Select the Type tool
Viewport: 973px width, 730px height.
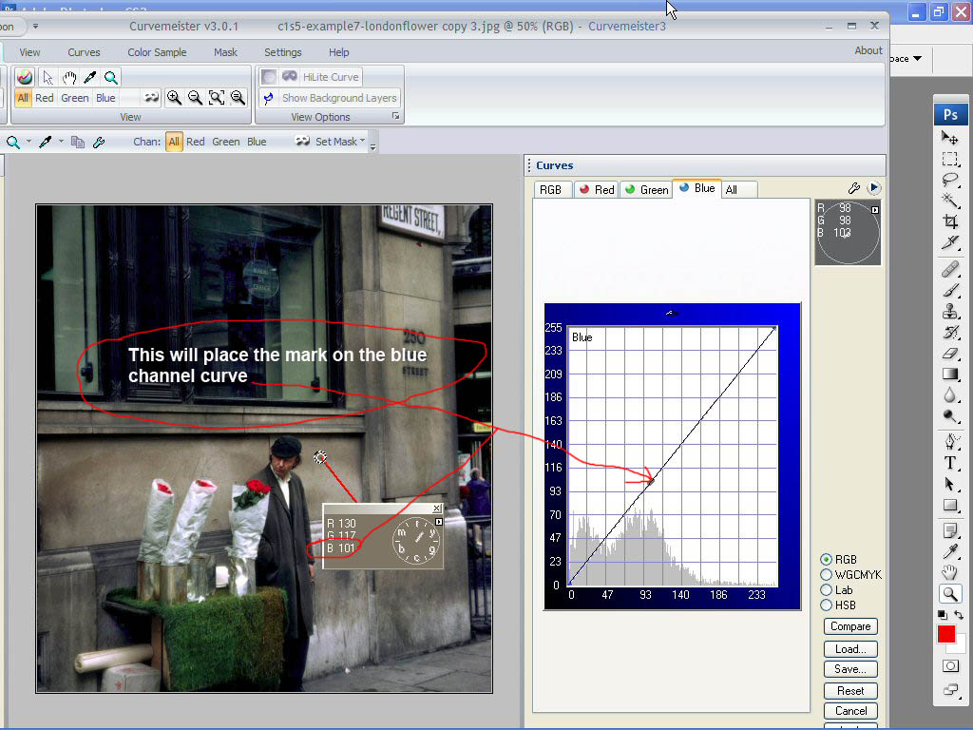(950, 463)
